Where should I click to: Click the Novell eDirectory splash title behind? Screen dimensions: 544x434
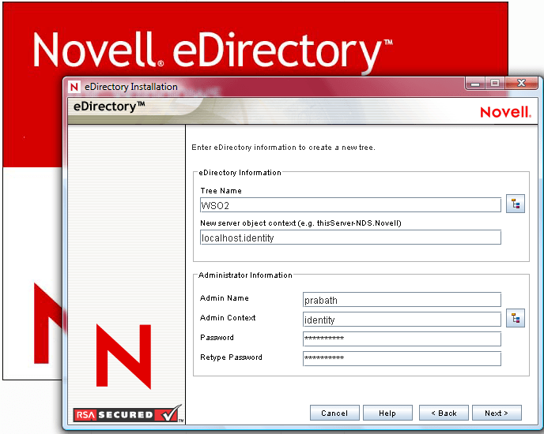click(x=213, y=51)
